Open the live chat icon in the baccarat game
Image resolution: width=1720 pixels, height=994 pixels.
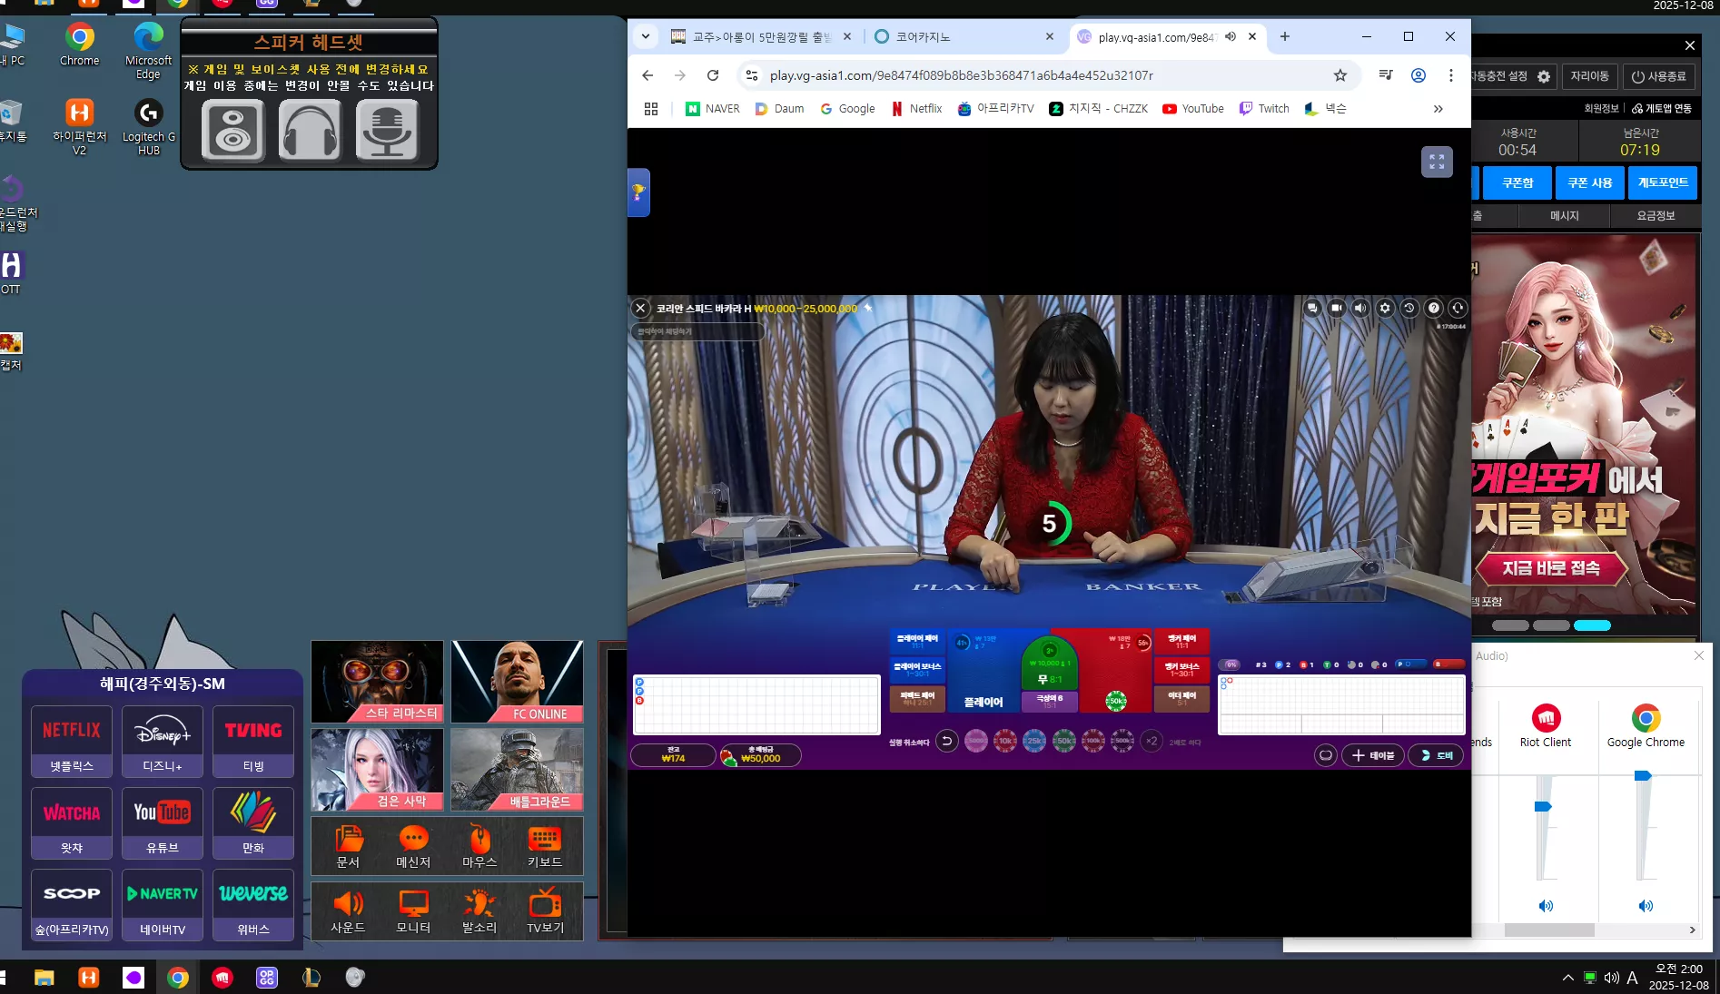pyautogui.click(x=1312, y=308)
